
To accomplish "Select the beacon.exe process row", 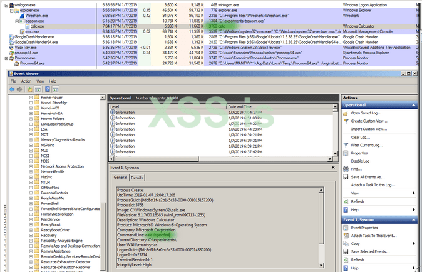I will tap(210, 21).
